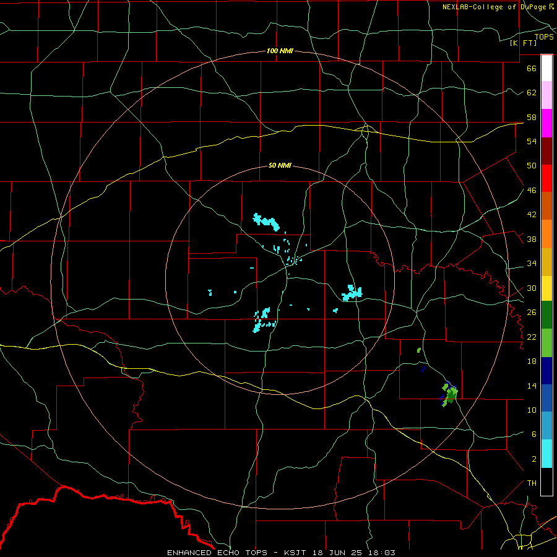
Task: Click the legend value "22"
Action: tap(532, 337)
